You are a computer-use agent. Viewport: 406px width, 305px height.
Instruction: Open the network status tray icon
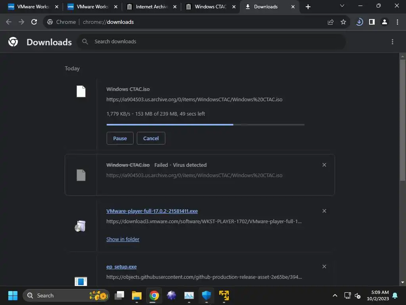point(347,295)
